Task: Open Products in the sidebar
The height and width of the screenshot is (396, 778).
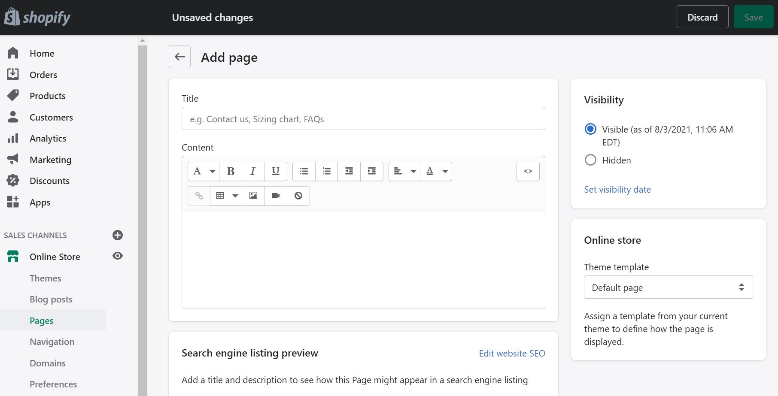Action: [47, 96]
